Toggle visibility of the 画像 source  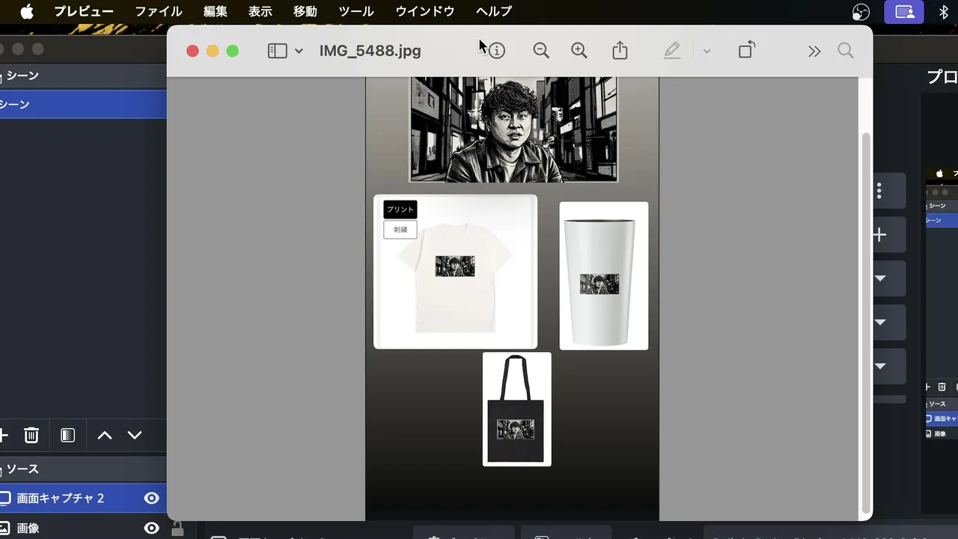click(x=152, y=528)
